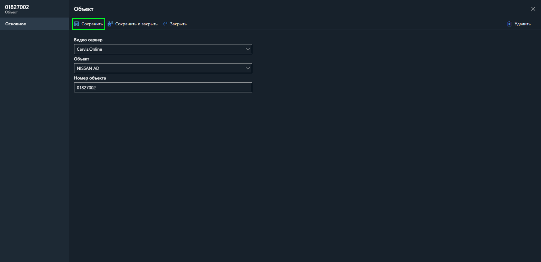The height and width of the screenshot is (262, 541).
Task: Choose Сохранить и закрыть label
Action: pyautogui.click(x=136, y=24)
